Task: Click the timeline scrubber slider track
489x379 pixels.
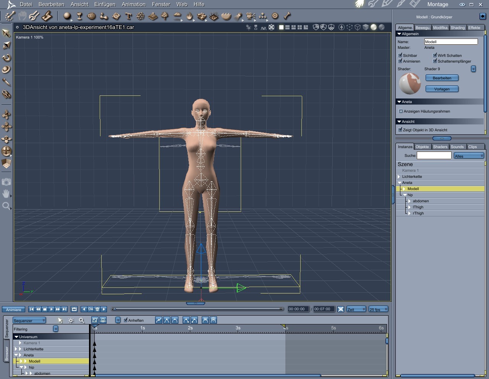Action: [198, 309]
